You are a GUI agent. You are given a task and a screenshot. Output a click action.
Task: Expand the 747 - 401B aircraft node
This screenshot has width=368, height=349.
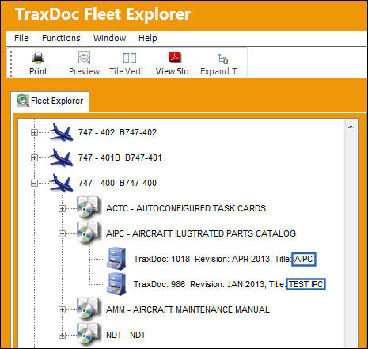coord(34,157)
